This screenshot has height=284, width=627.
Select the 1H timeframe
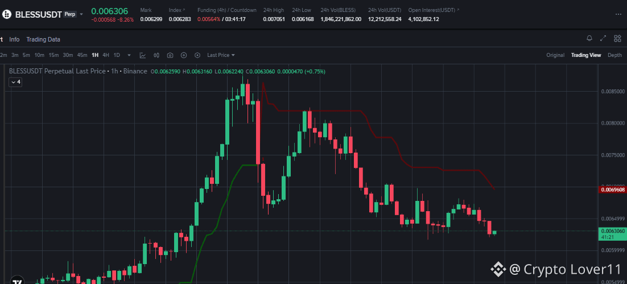[95, 55]
